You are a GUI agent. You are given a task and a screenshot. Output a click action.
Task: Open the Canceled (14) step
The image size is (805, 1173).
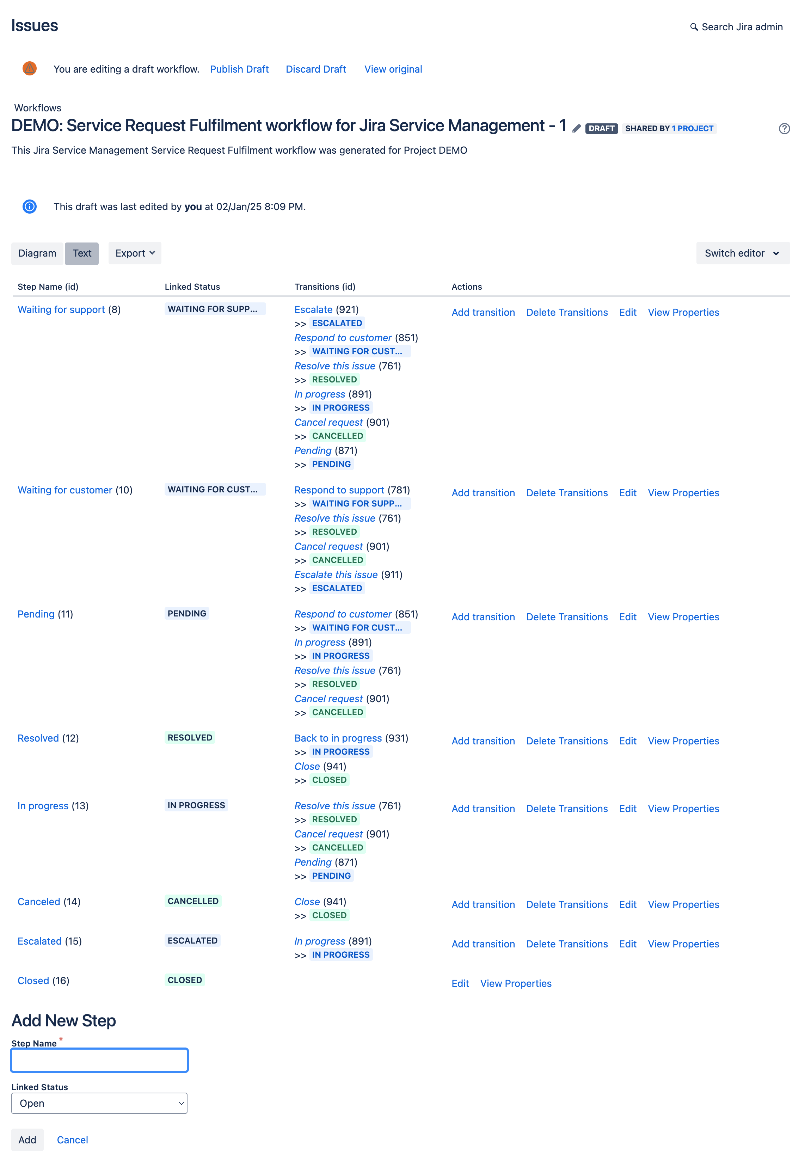pos(39,902)
